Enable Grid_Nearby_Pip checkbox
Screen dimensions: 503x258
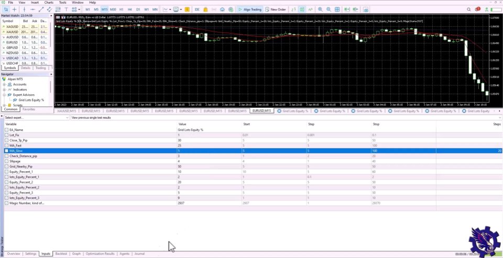[7, 166]
